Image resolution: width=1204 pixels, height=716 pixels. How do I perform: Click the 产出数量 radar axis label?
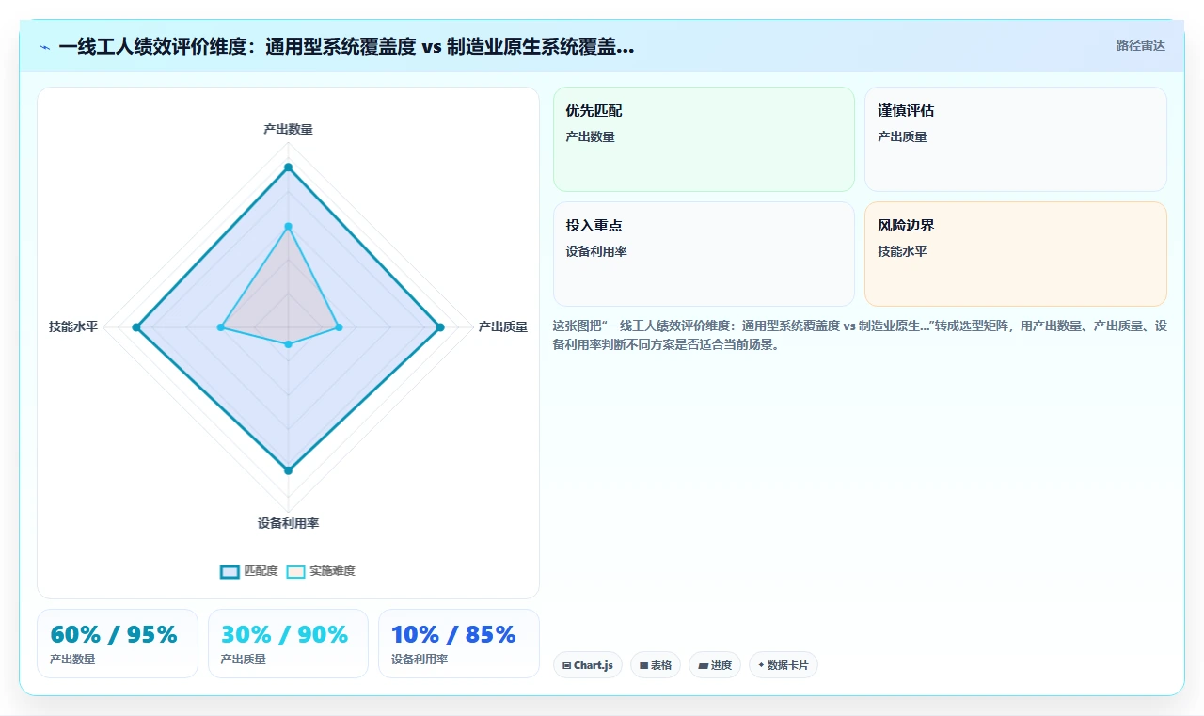tap(288, 129)
